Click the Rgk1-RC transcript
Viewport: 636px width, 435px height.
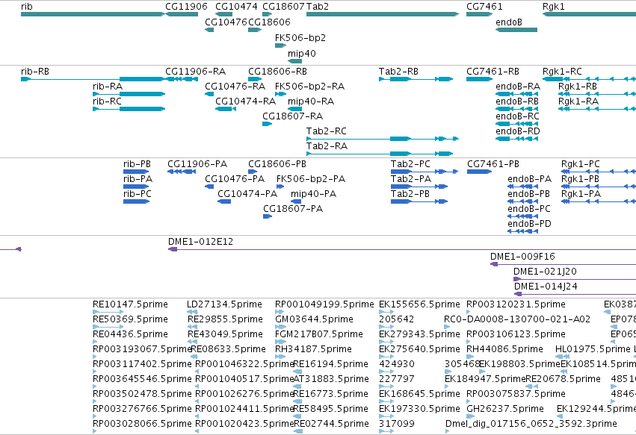click(590, 79)
